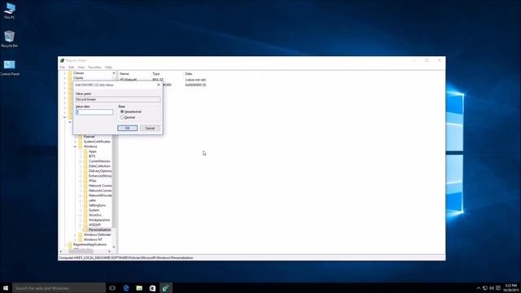
Task: Select the WorkplaceJoin key
Action: click(x=99, y=220)
